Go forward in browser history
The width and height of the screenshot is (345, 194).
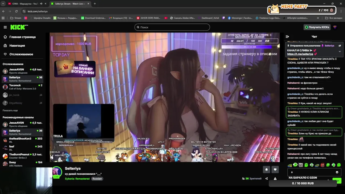point(10,11)
